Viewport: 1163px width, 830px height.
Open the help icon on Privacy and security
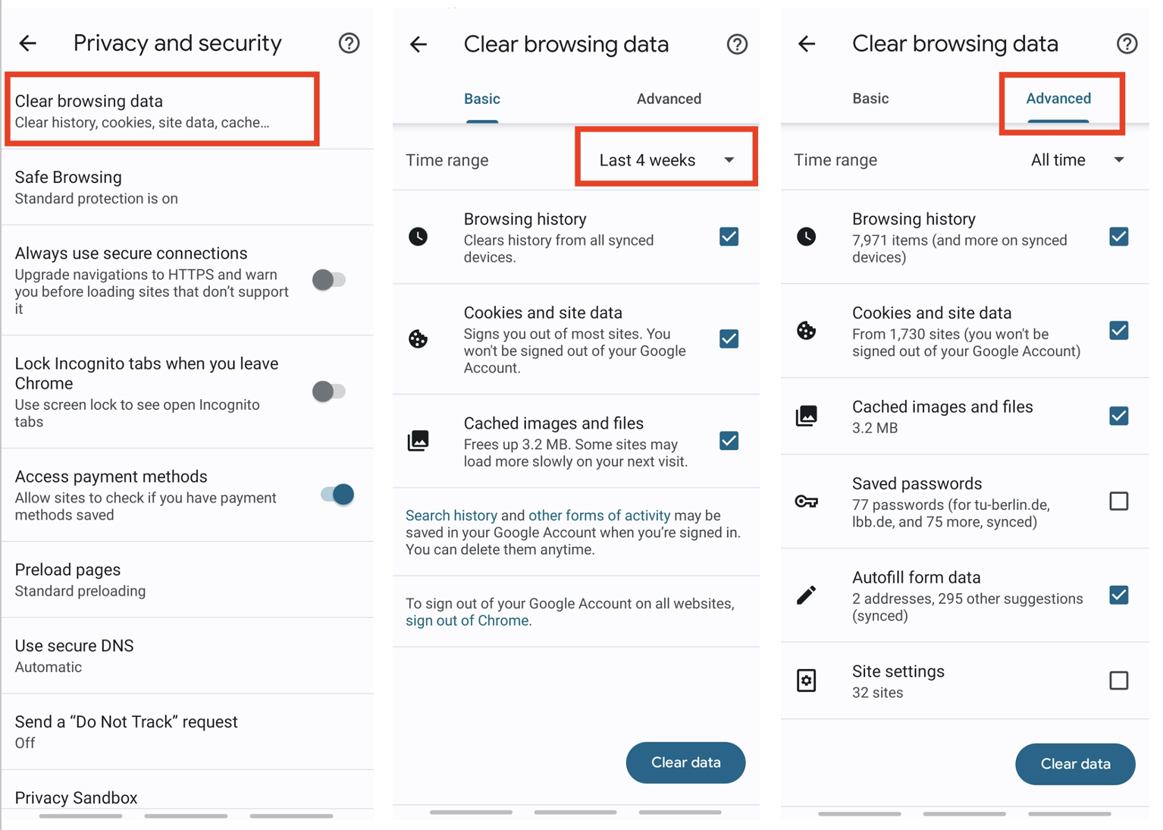349,43
